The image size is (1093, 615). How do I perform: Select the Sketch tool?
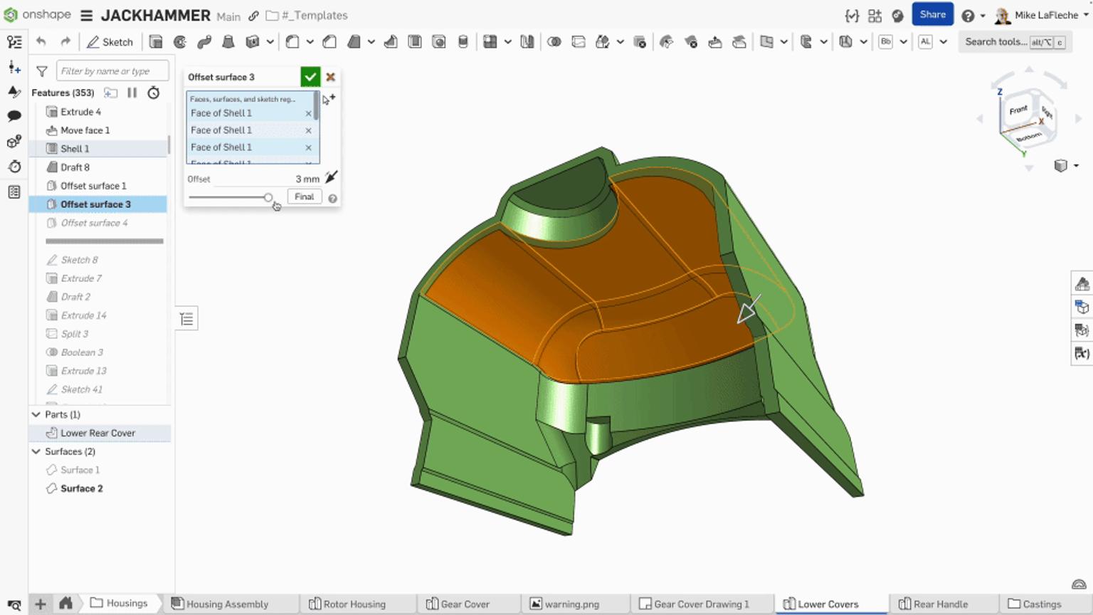click(110, 42)
